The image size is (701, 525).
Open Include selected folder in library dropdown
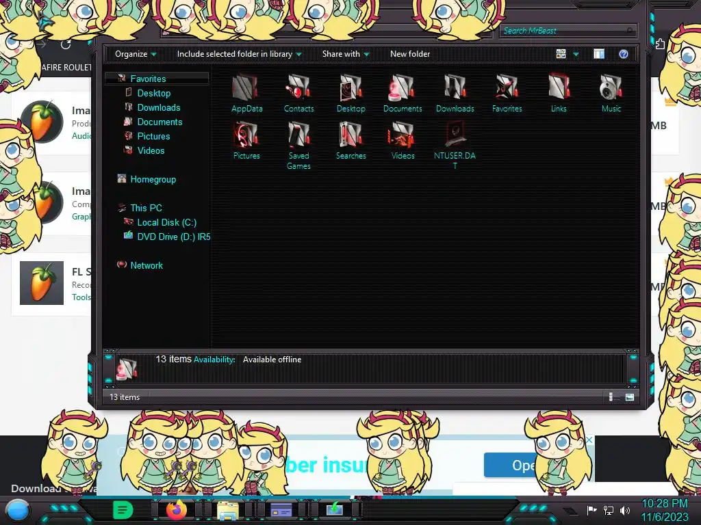(x=239, y=54)
